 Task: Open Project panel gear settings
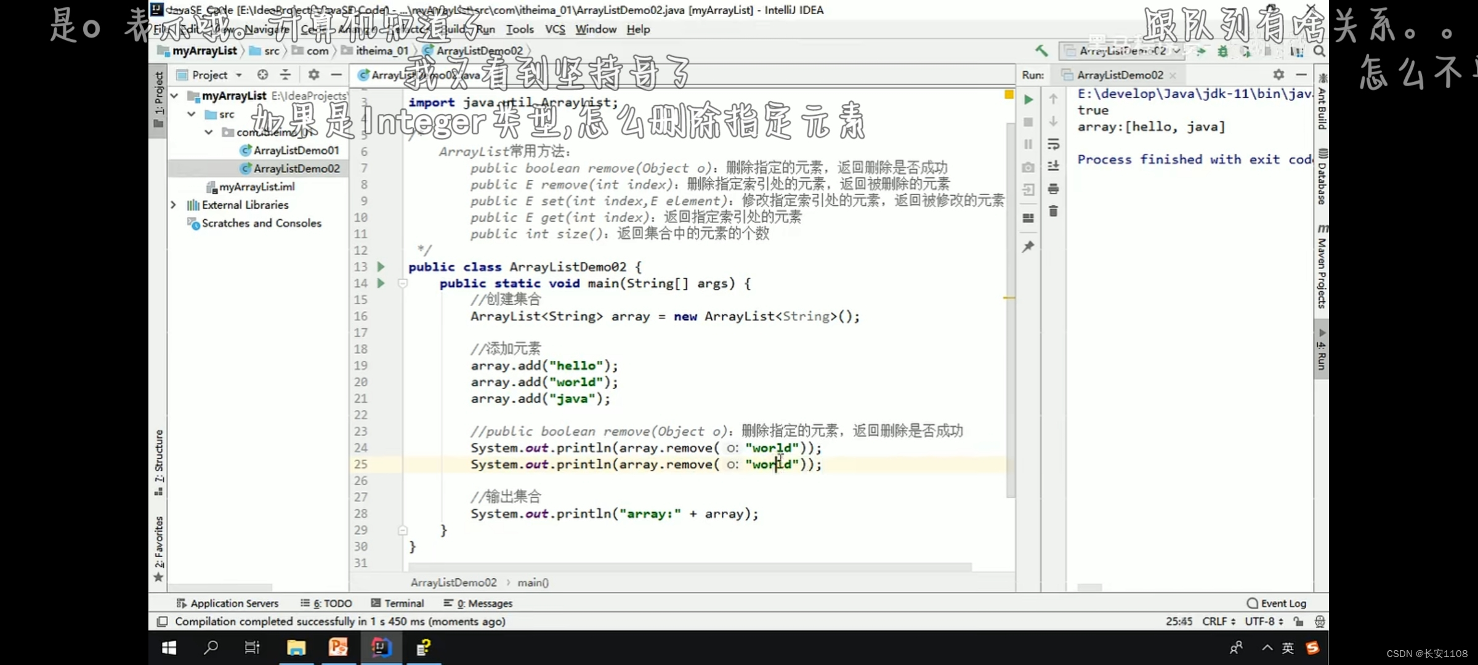pos(313,75)
